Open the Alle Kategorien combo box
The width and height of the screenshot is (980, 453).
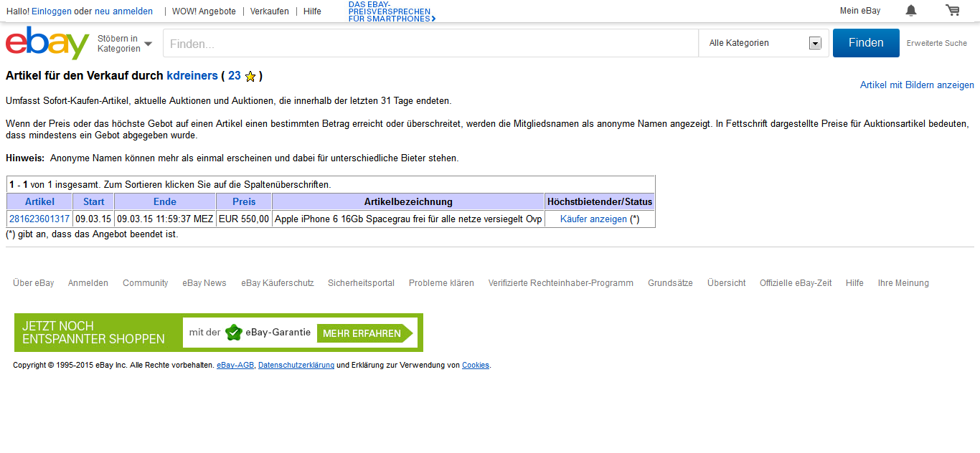(x=764, y=43)
